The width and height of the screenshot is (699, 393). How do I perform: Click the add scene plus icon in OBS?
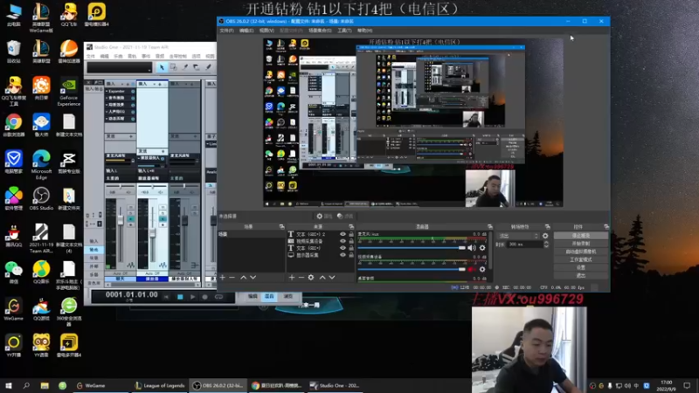click(x=223, y=277)
